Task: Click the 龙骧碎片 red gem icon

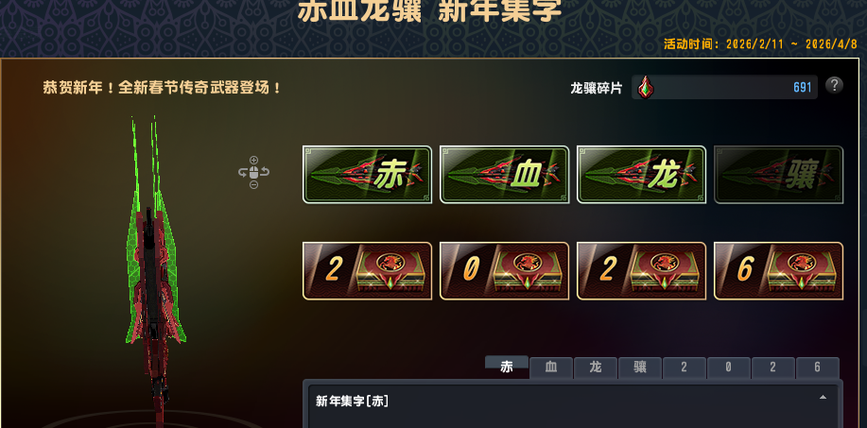Action: pos(644,87)
